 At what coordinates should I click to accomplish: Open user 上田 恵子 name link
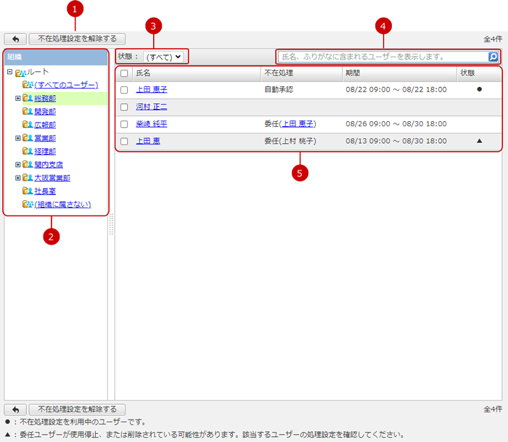point(151,89)
